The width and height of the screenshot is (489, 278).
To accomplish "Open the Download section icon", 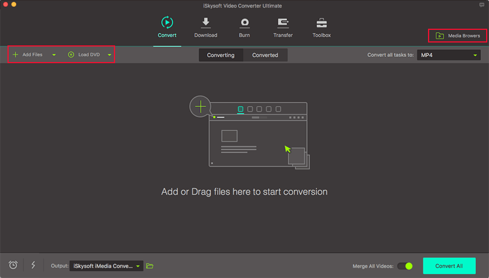I will pos(205,23).
